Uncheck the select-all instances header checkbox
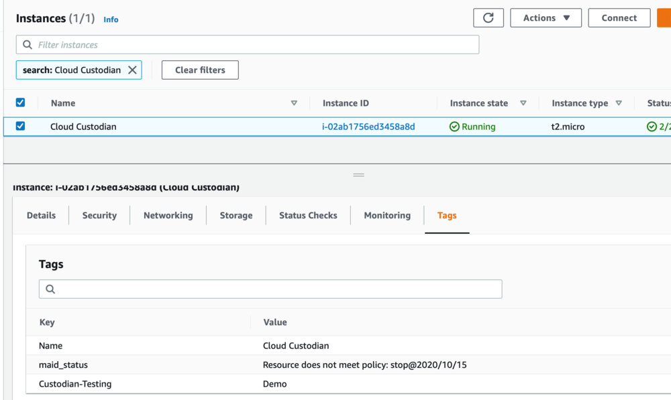Image resolution: width=671 pixels, height=400 pixels. click(19, 102)
